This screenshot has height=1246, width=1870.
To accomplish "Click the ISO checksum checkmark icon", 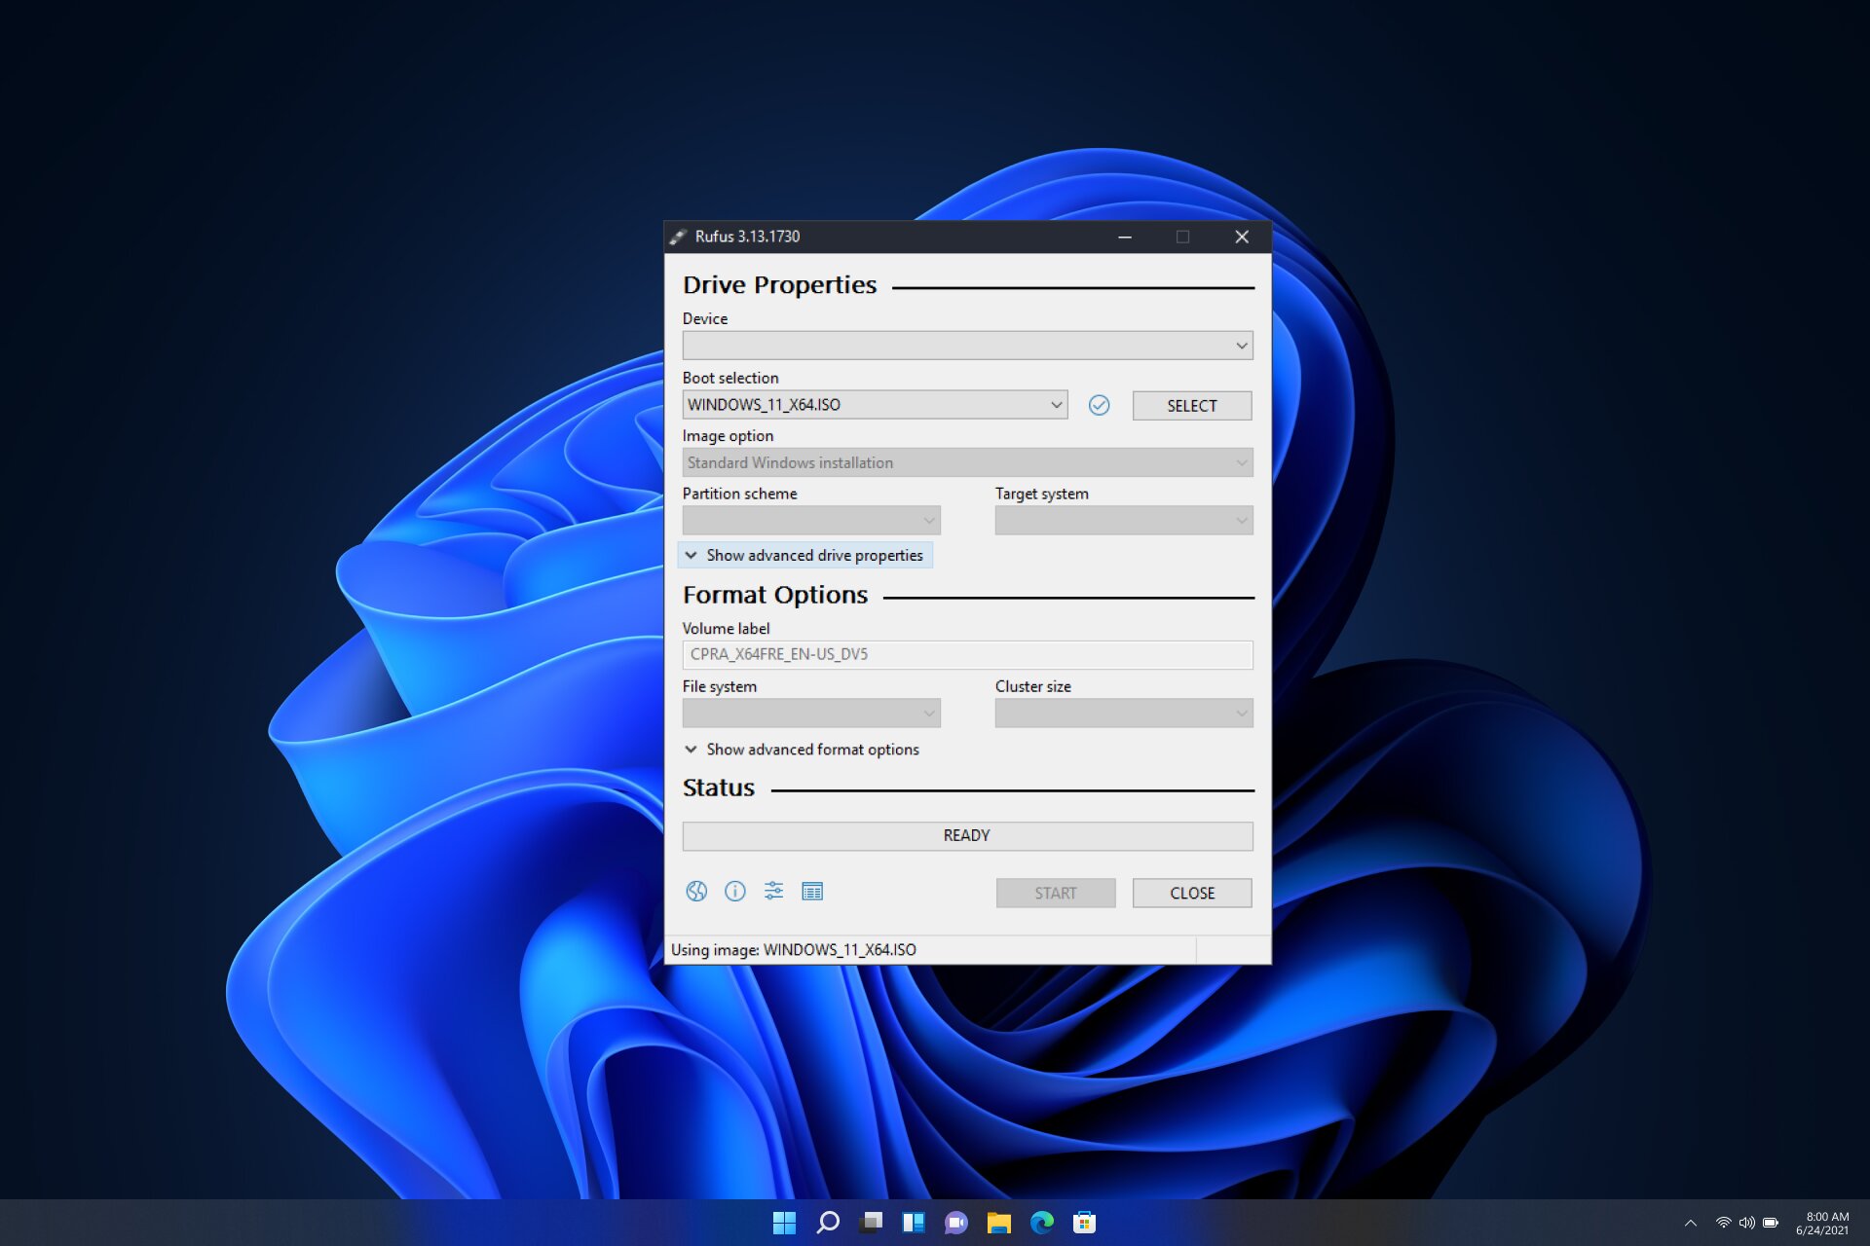I will (x=1099, y=405).
